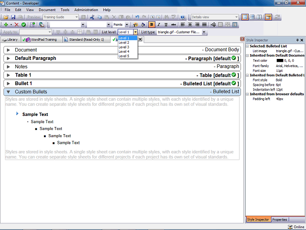
Task: Collapse the Custom Bullets style row
Action: (x=9, y=92)
